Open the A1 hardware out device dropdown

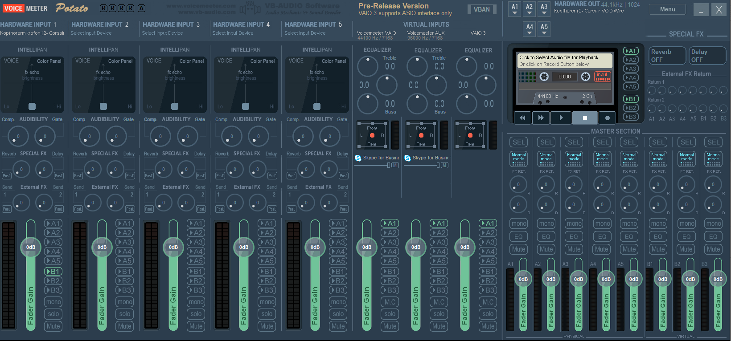pyautogui.click(x=515, y=9)
